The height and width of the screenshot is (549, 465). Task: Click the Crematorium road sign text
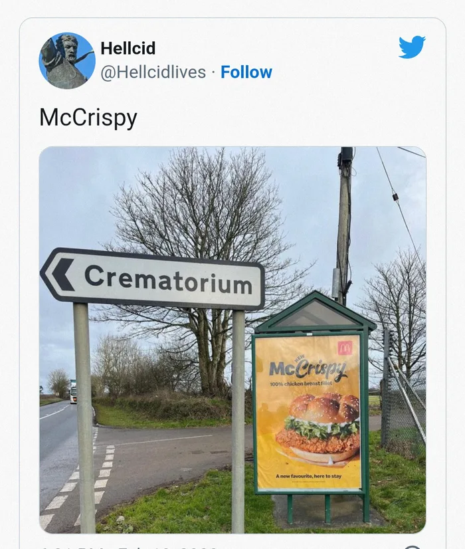coord(168,280)
